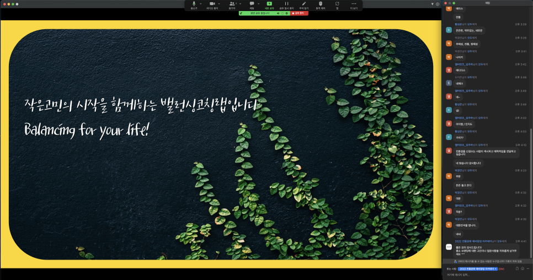This screenshot has height=280, width=533.
Task: Click the green new share icon
Action: tap(269, 5)
